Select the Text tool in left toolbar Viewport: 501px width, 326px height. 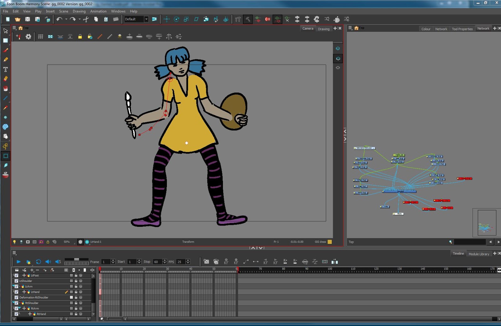pyautogui.click(x=5, y=69)
